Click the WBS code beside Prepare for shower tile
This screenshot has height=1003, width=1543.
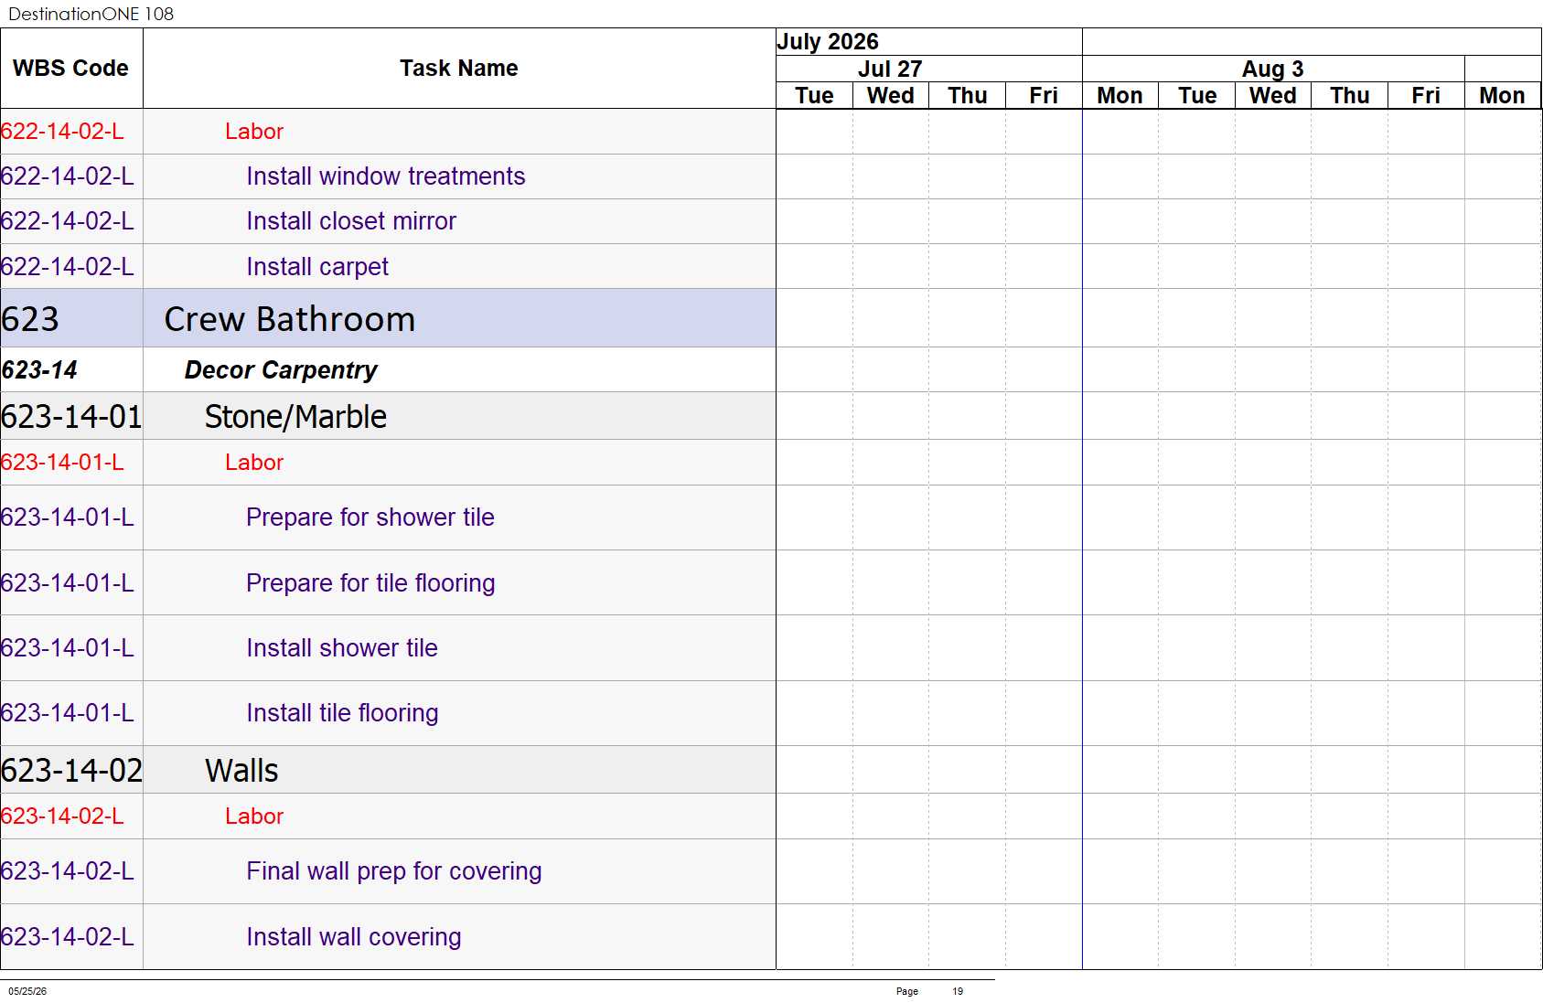(x=68, y=518)
